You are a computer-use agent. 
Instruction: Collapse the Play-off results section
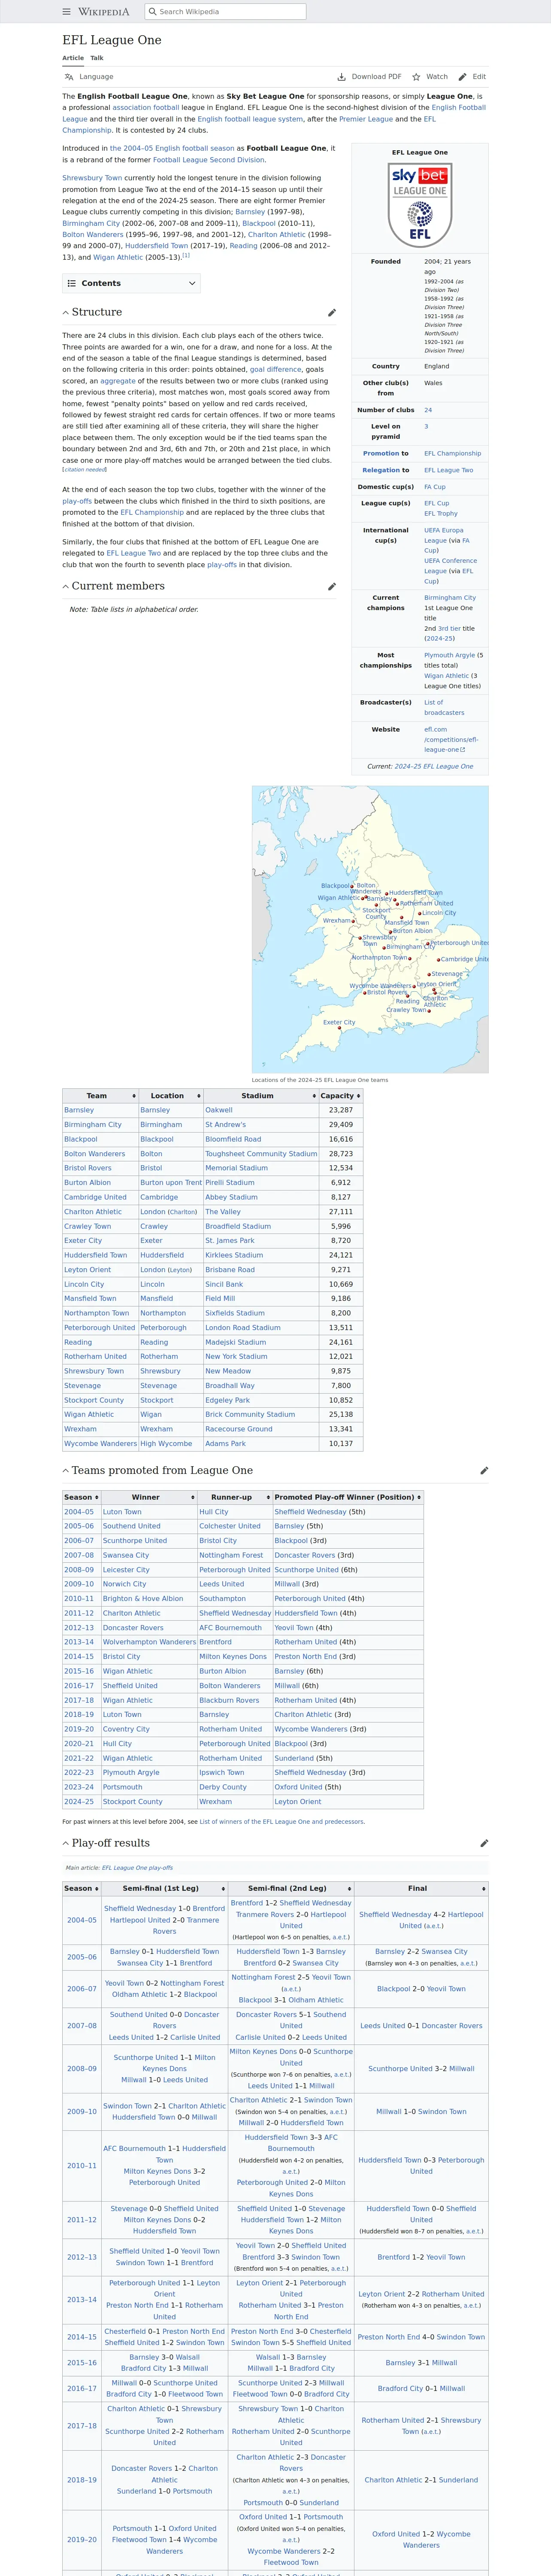[66, 1843]
